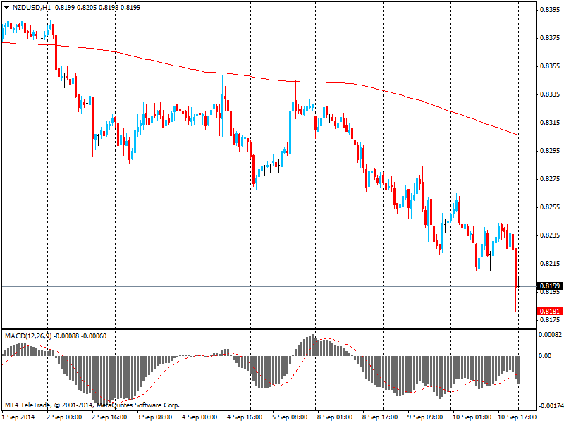Viewport: 564px width, 423px height.
Task: Click the 8 Sep 01:00 time label
Action: point(334,417)
